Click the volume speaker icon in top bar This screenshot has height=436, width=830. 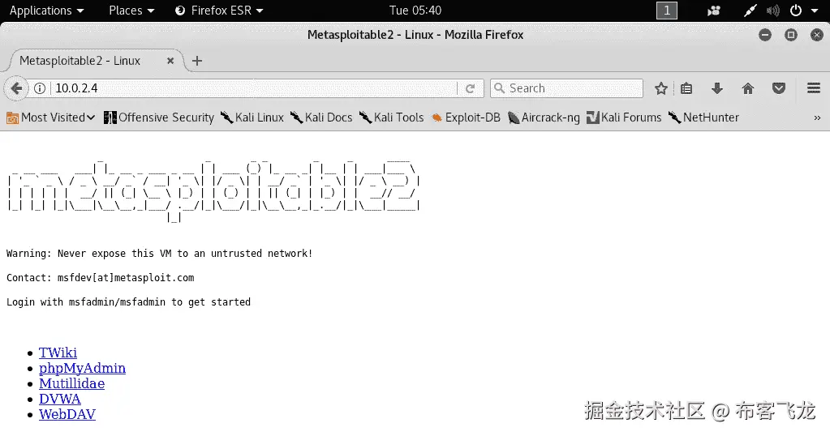(773, 11)
